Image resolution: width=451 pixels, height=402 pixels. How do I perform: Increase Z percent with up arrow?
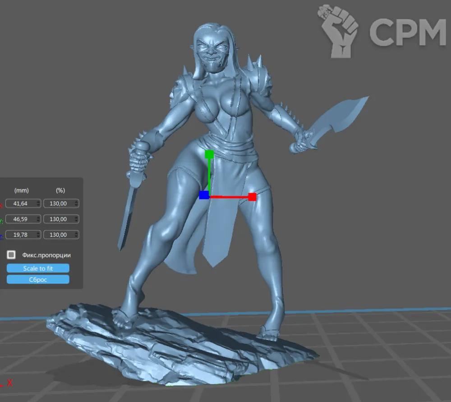(76, 233)
